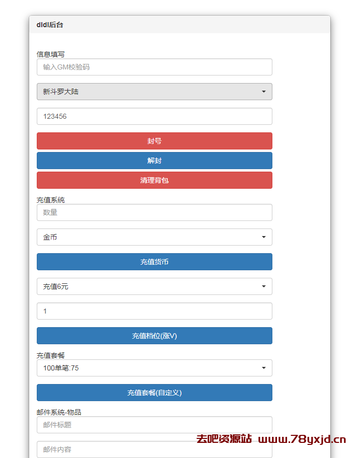Image resolution: width=359 pixels, height=458 pixels.
Task: Expand the 金币 currency dropdown
Action: pos(154,237)
